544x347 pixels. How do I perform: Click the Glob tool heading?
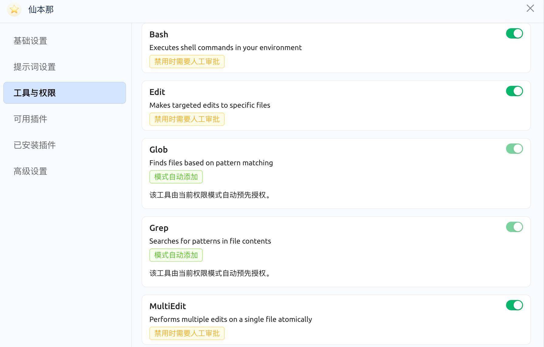point(158,150)
